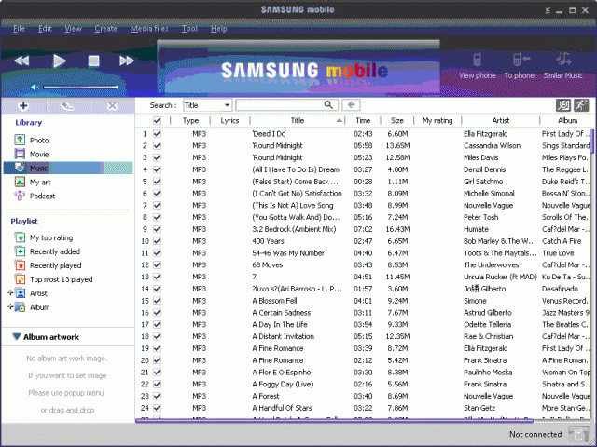Select song '3.2 Bedrock (Ambient Mix)'
597x447 pixels.
[x=294, y=229]
